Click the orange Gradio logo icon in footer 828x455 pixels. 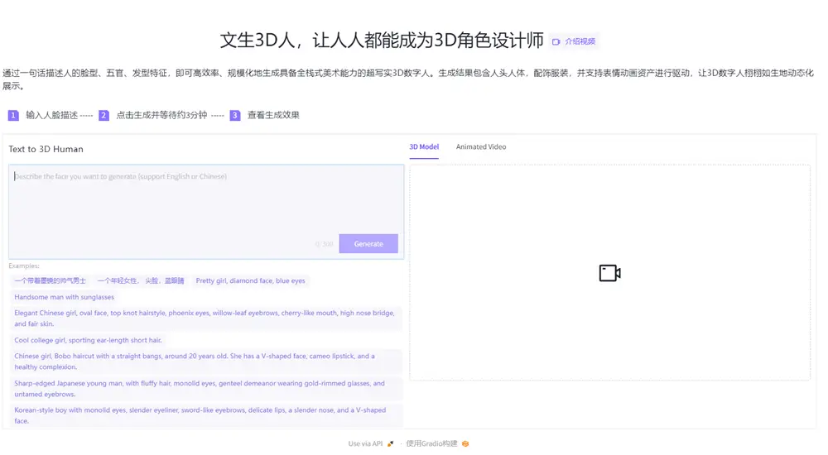click(x=465, y=444)
